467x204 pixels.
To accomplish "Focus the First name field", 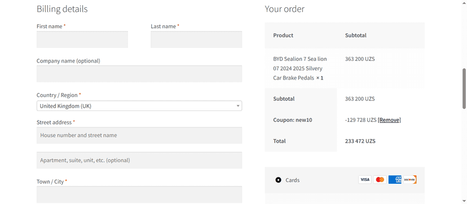I will pyautogui.click(x=82, y=39).
